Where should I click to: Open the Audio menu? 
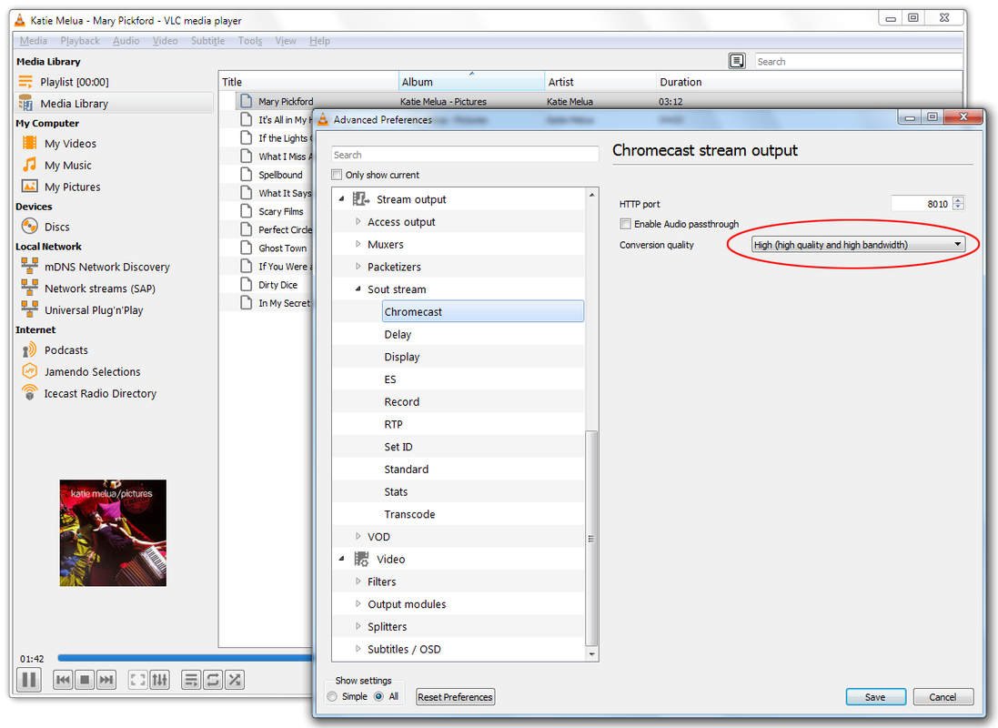[x=126, y=41]
